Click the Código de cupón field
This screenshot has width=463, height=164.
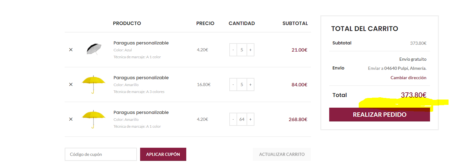[x=101, y=154]
